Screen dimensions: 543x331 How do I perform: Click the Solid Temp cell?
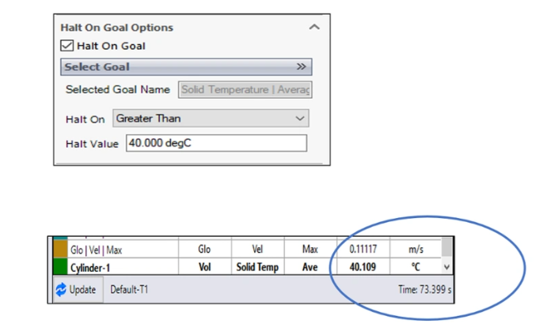coord(257,268)
